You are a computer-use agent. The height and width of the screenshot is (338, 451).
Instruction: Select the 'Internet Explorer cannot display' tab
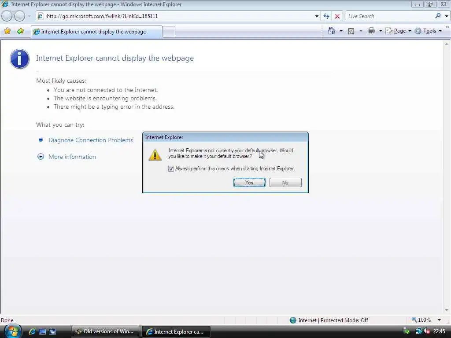[x=96, y=32]
